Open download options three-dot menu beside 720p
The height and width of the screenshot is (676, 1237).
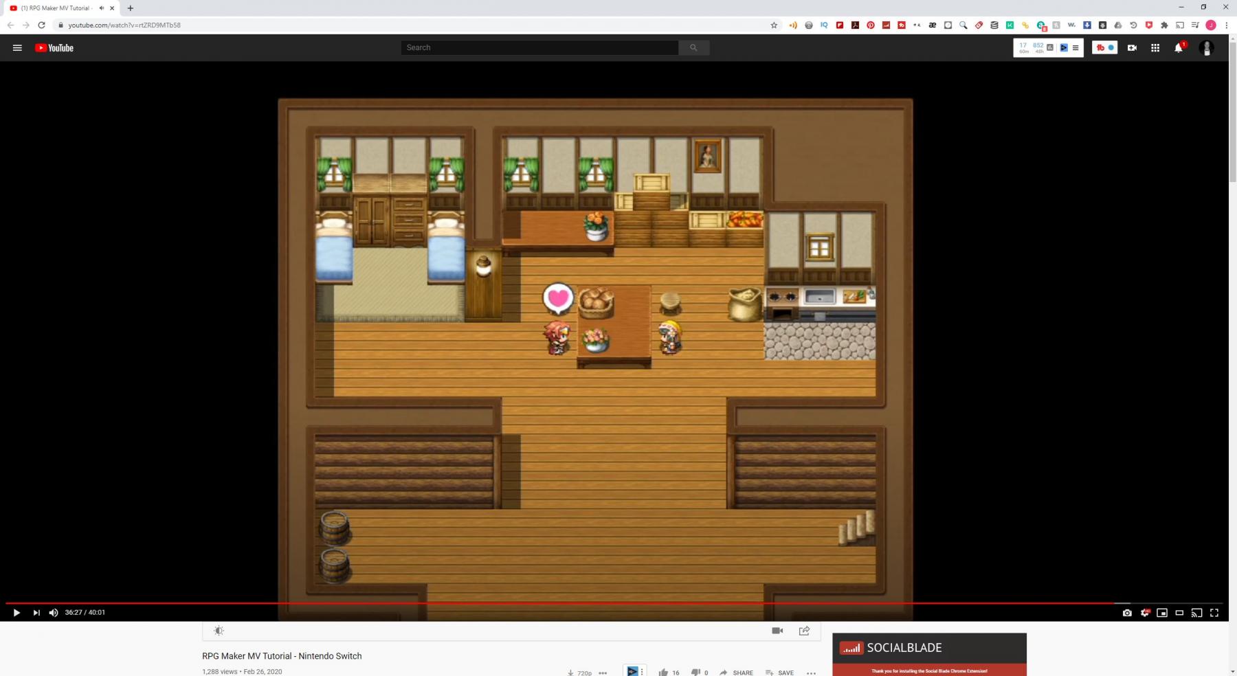point(603,673)
